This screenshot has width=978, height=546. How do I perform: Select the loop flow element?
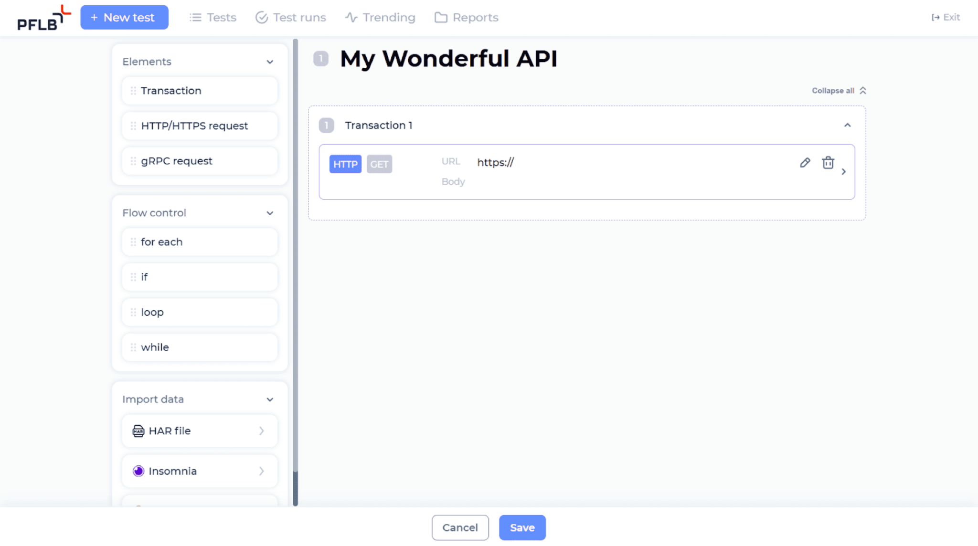[200, 313]
